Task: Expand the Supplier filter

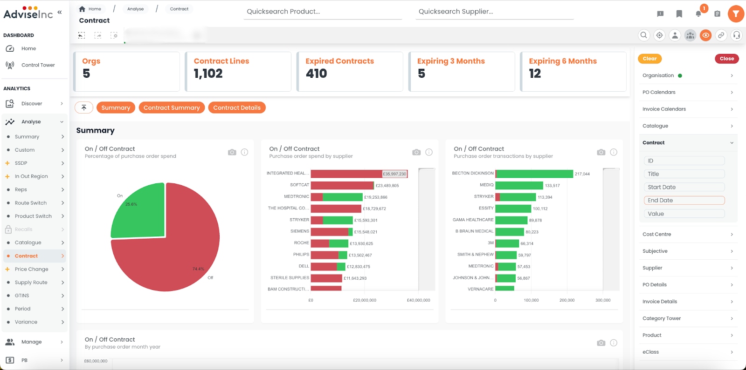Action: [x=688, y=268]
